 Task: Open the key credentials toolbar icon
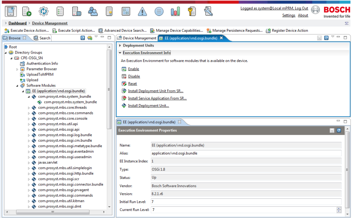point(192,11)
